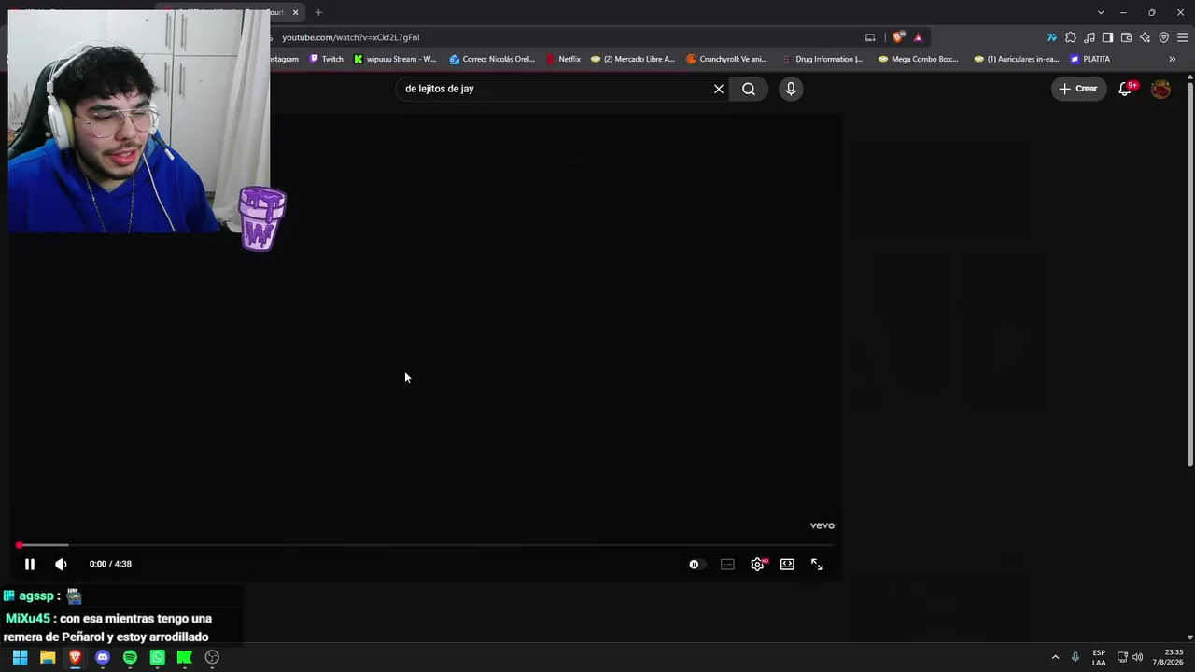Open Kick from the taskbar
Viewport: 1195px width, 672px height.
(185, 657)
